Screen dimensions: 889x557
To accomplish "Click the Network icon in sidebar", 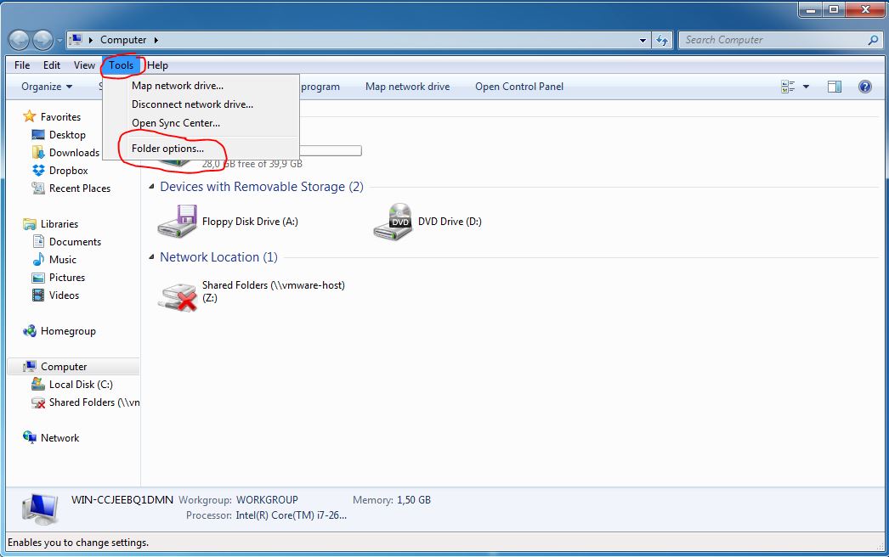I will (x=30, y=437).
